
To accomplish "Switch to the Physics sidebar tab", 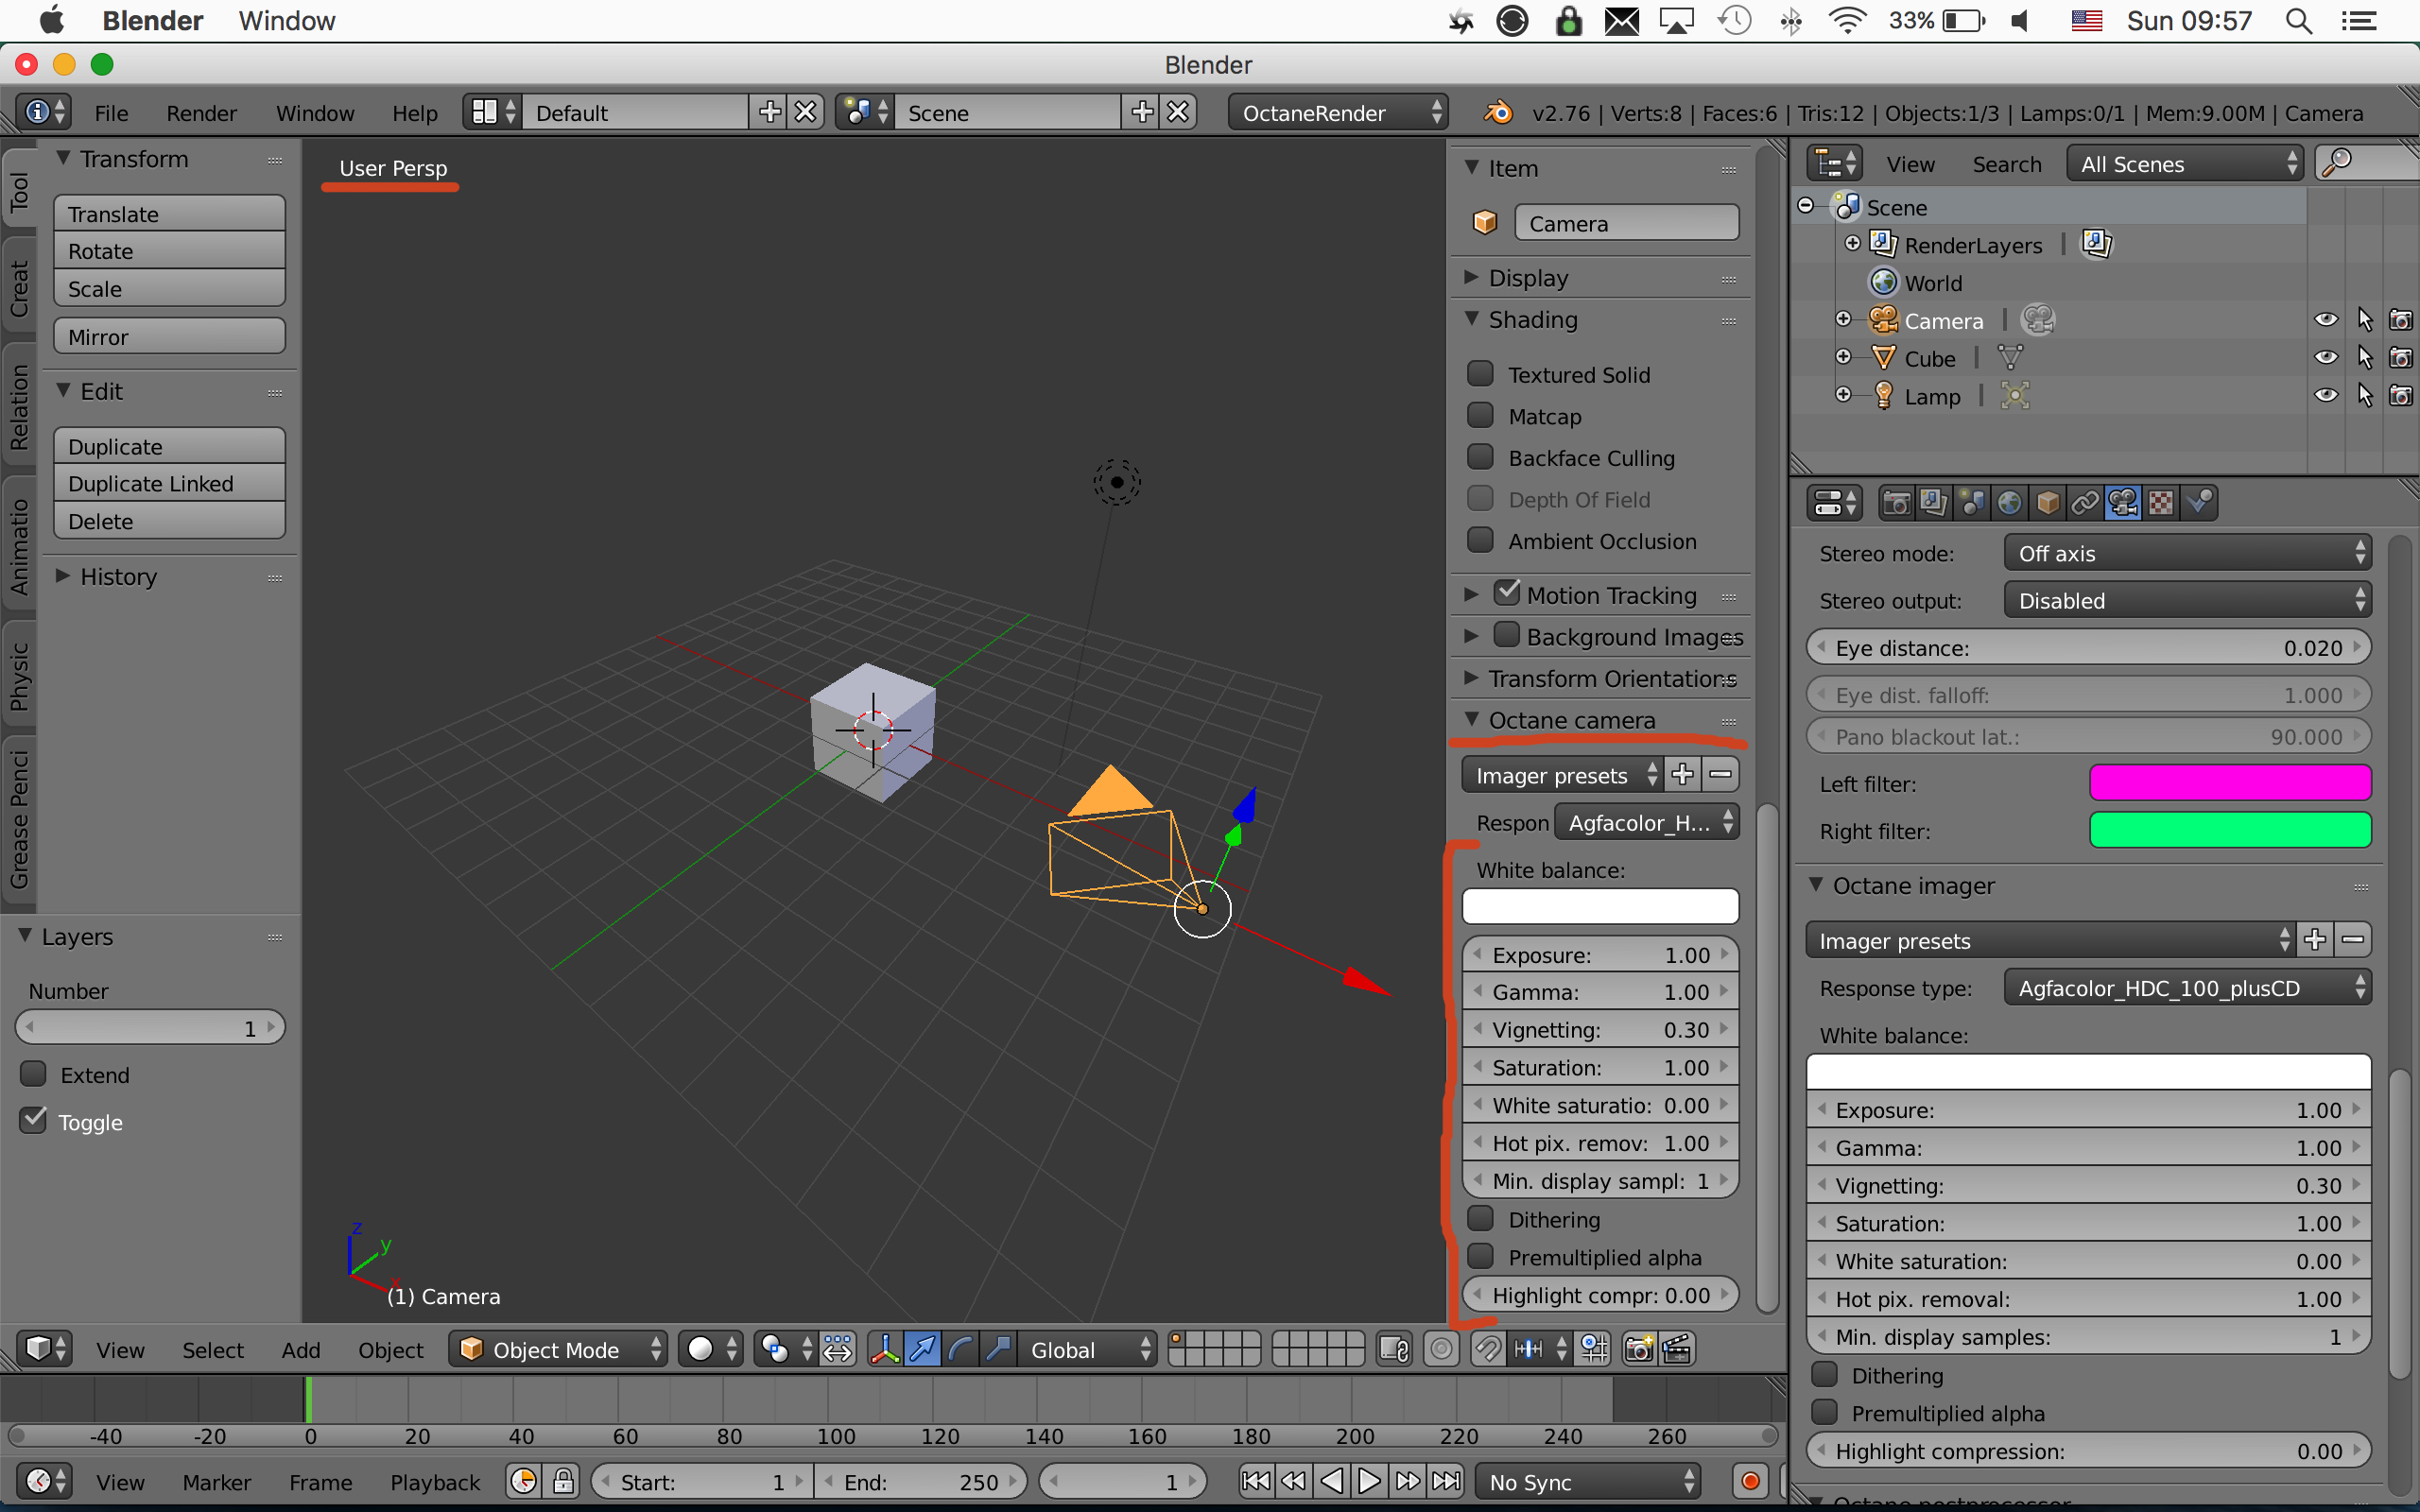I will click(x=18, y=676).
